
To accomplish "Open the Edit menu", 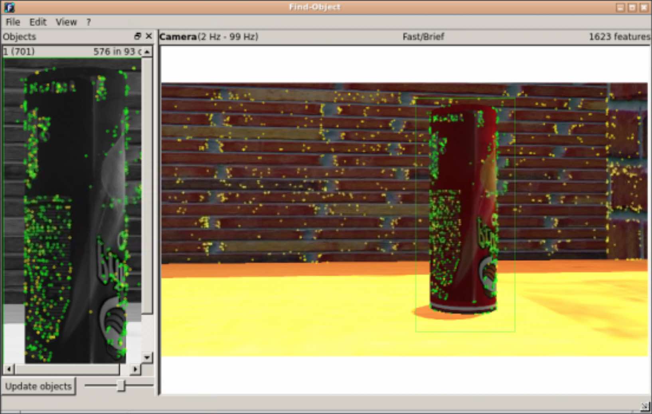I will (x=38, y=22).
